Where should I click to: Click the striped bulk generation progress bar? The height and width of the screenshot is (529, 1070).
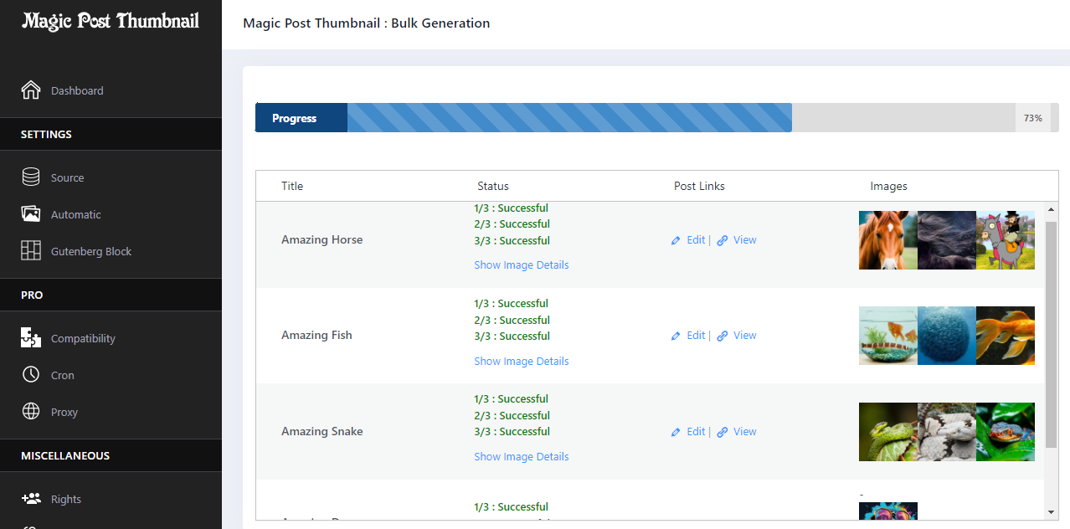(569, 118)
